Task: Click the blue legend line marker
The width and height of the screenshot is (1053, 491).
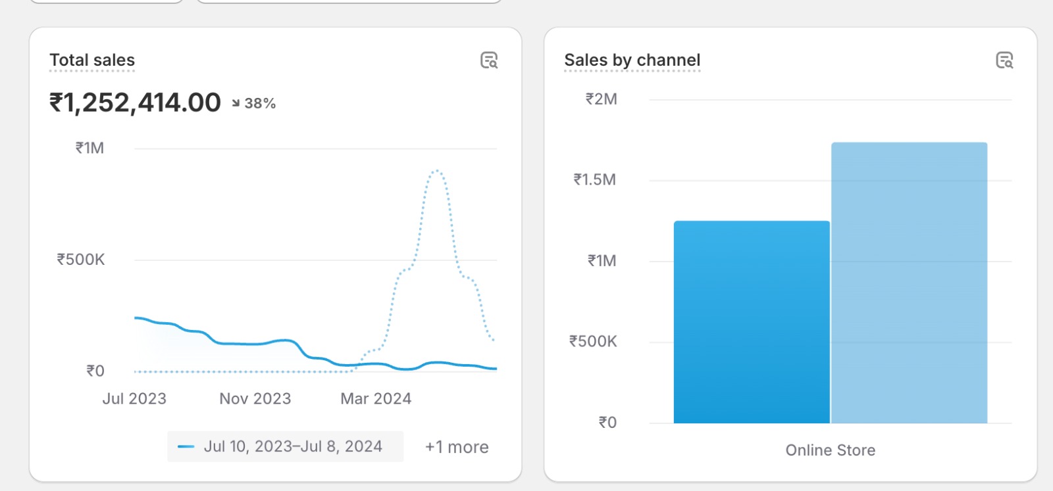Action: coord(186,447)
